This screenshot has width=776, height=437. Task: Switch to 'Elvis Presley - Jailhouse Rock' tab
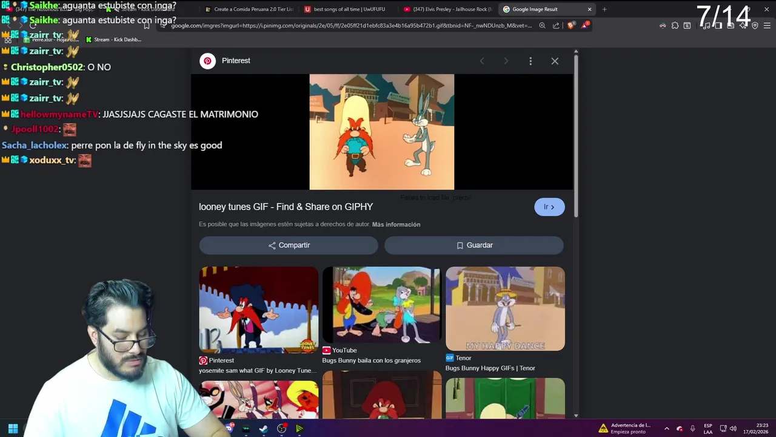coord(447,9)
